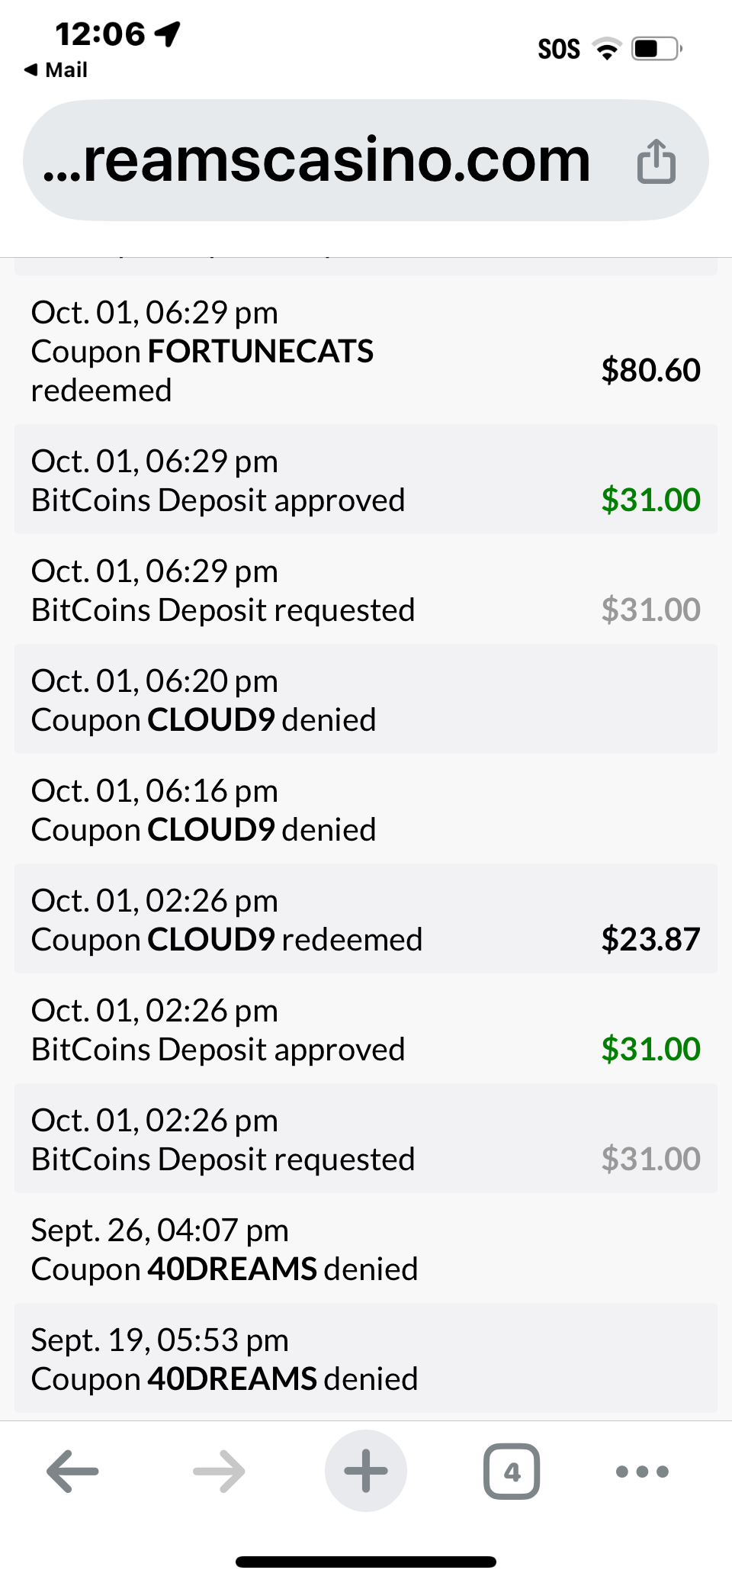Screen dimensions: 732x1586
Task: Tap the $80.60 coupon amount
Action: click(650, 370)
